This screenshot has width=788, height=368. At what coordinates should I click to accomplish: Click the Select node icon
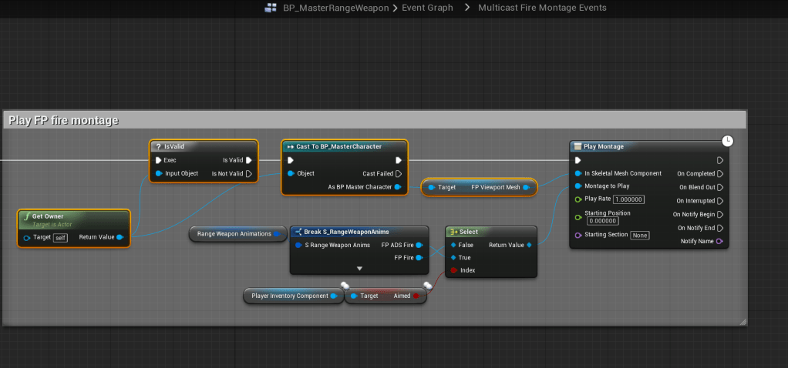(453, 232)
